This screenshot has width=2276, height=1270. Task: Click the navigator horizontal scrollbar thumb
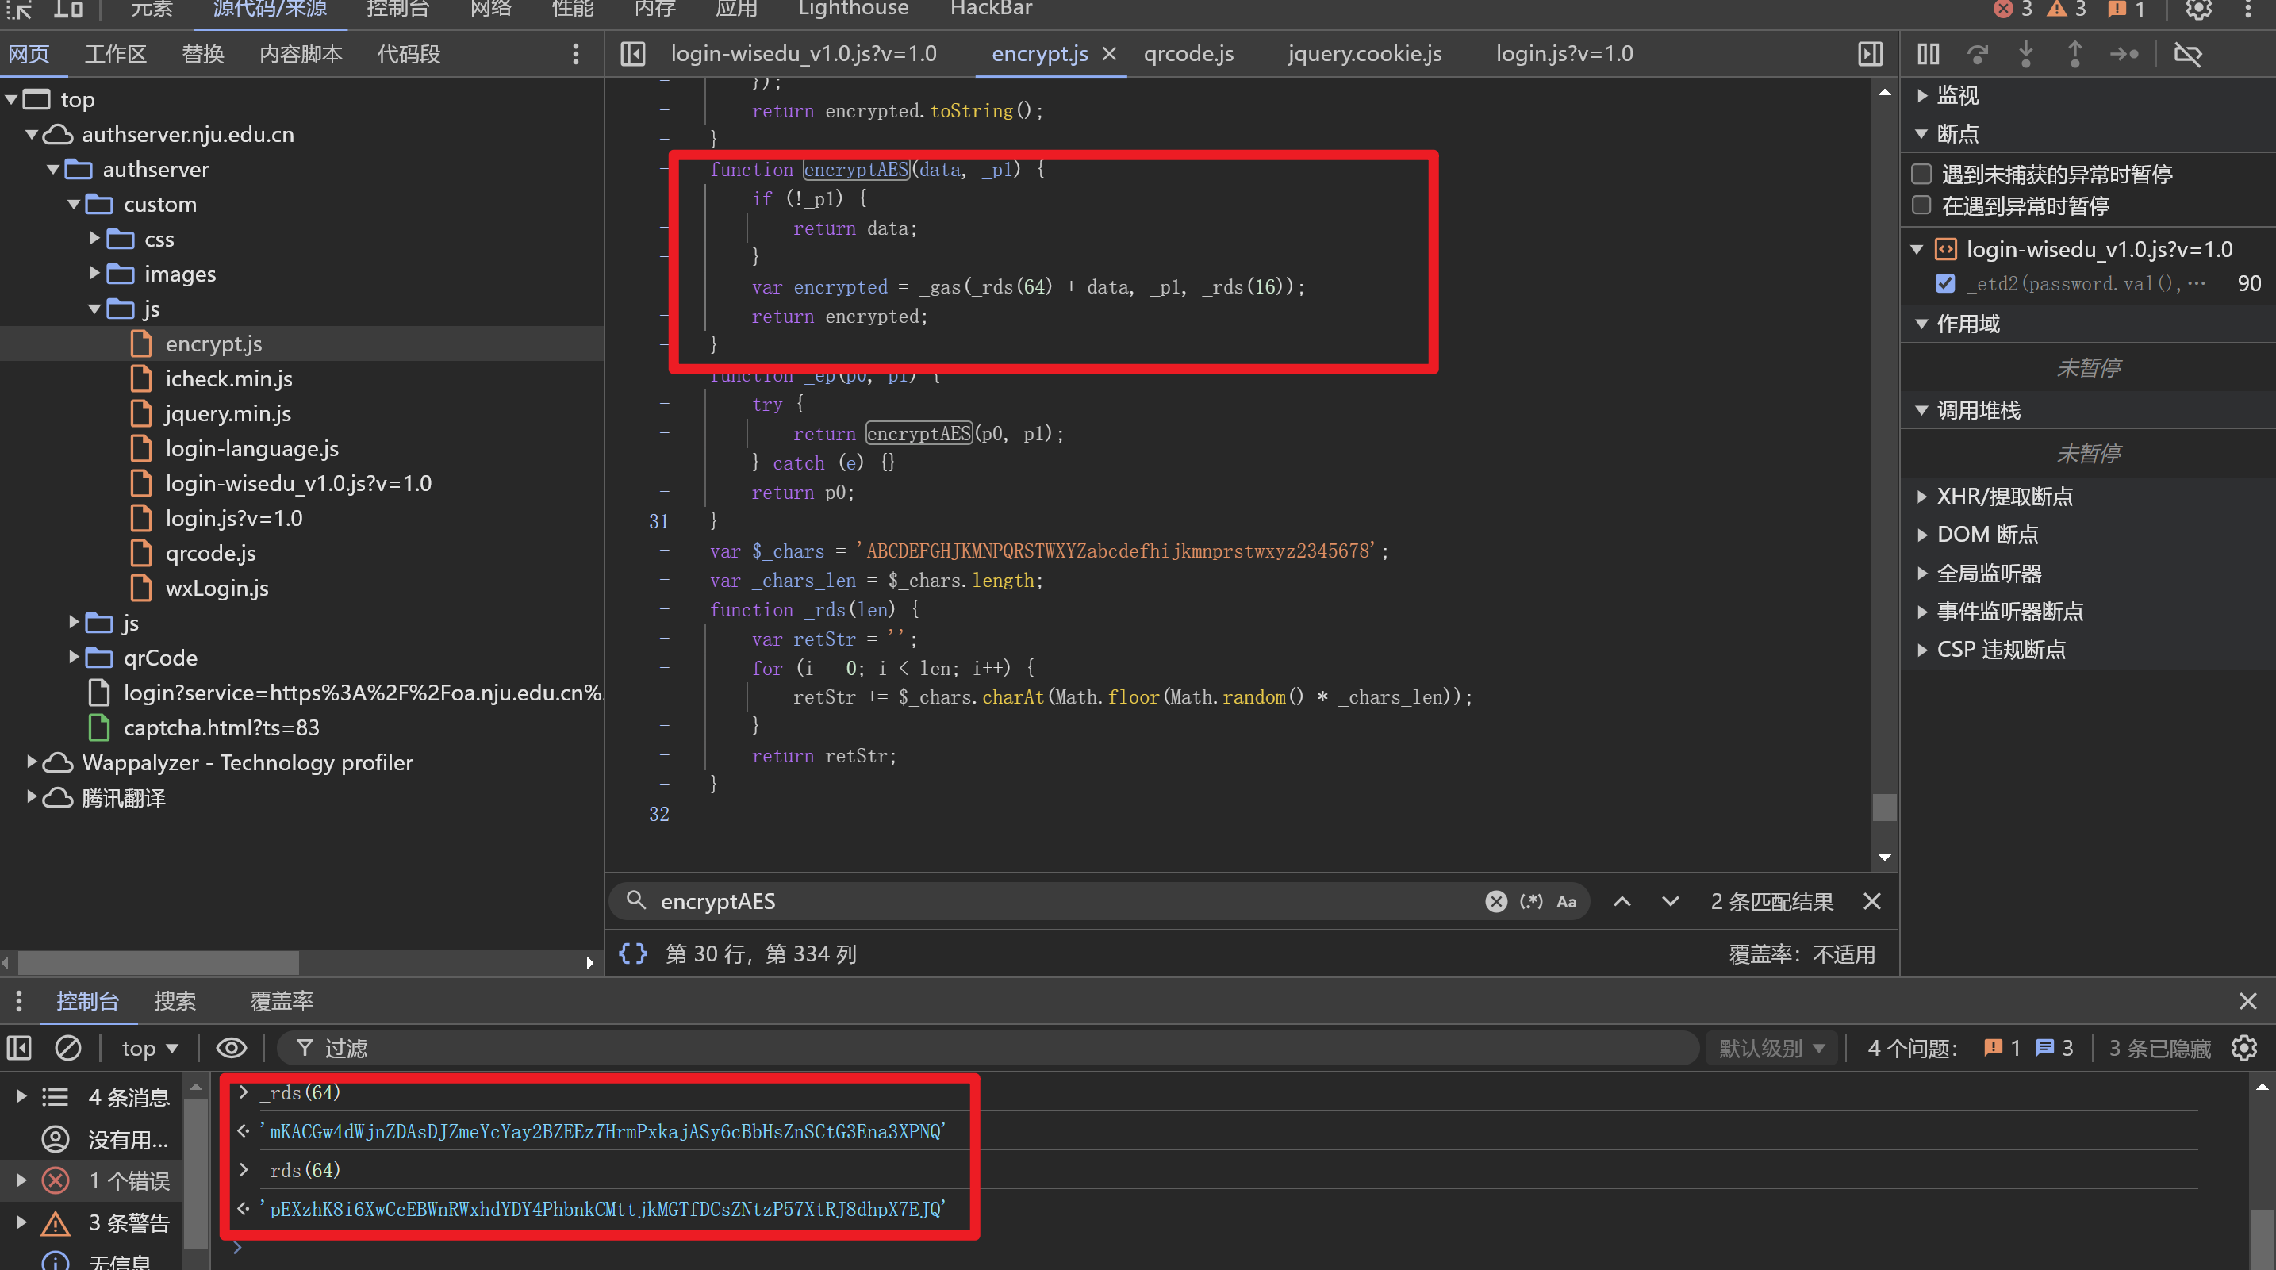[x=159, y=961]
